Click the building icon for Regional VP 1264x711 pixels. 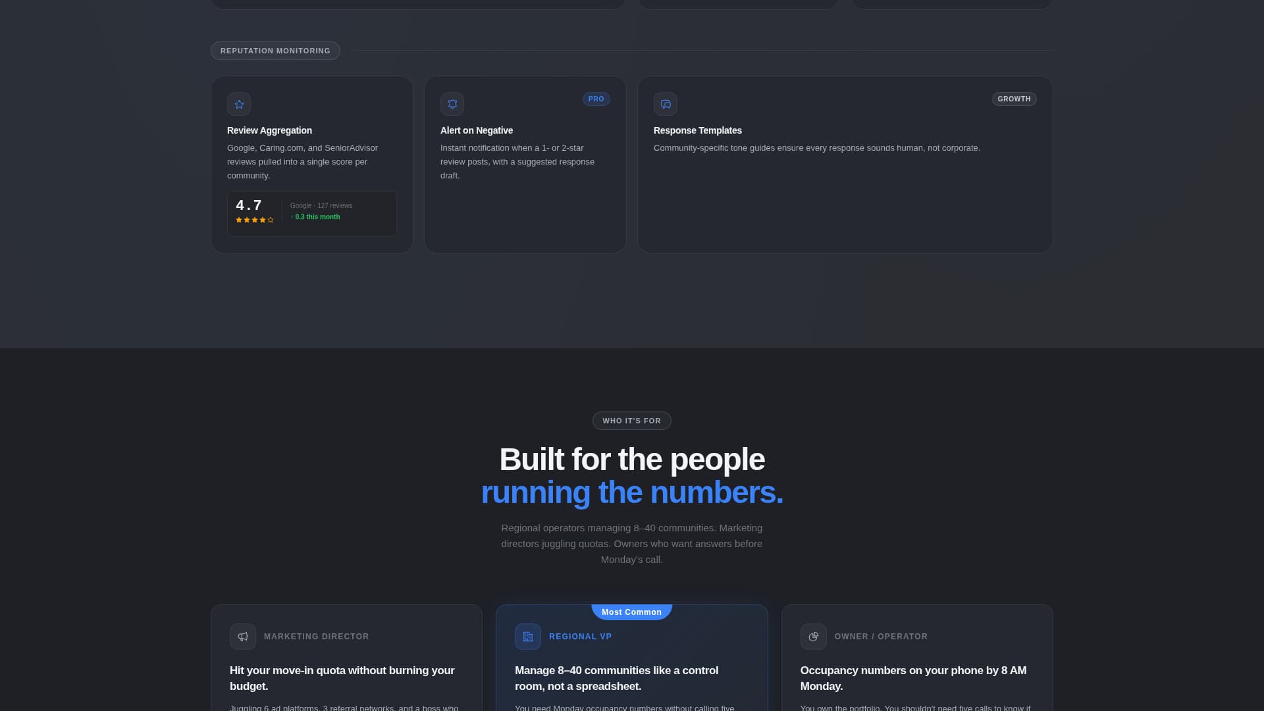point(528,637)
